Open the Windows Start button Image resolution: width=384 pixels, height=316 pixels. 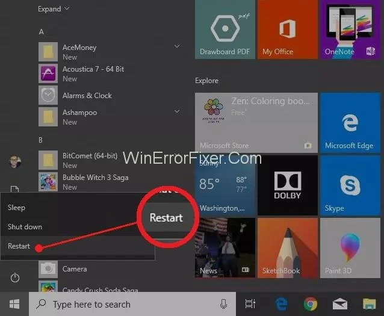(14, 304)
